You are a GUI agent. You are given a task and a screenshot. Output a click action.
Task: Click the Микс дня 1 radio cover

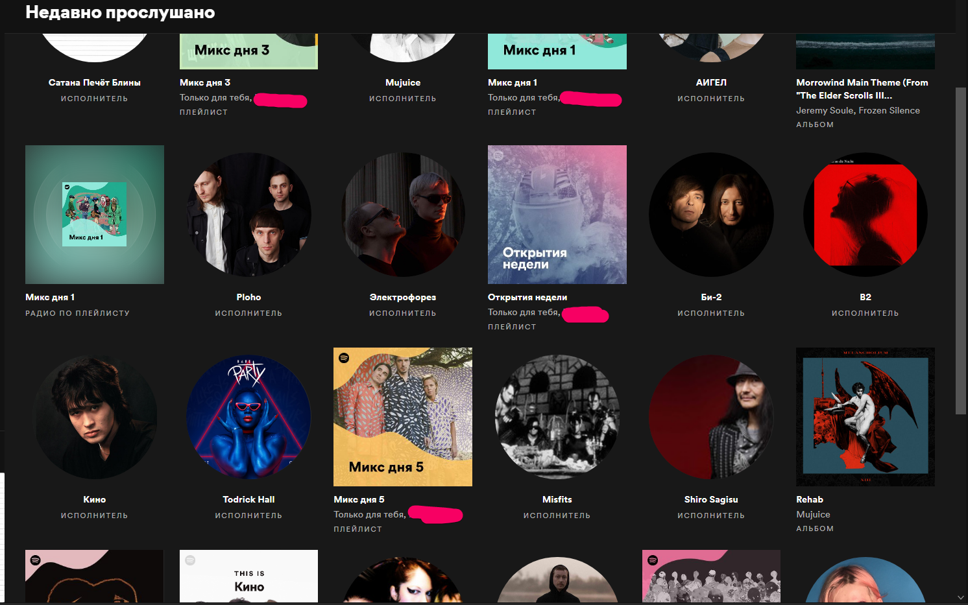pos(95,215)
